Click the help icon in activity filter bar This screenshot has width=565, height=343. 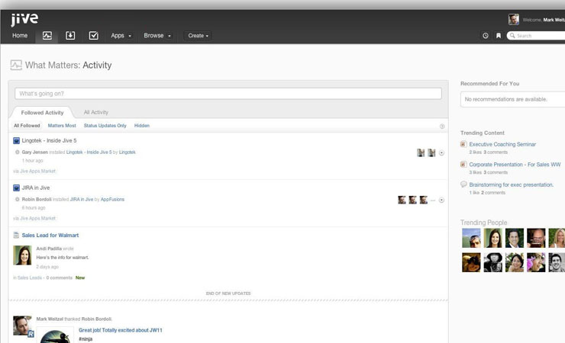[442, 127]
